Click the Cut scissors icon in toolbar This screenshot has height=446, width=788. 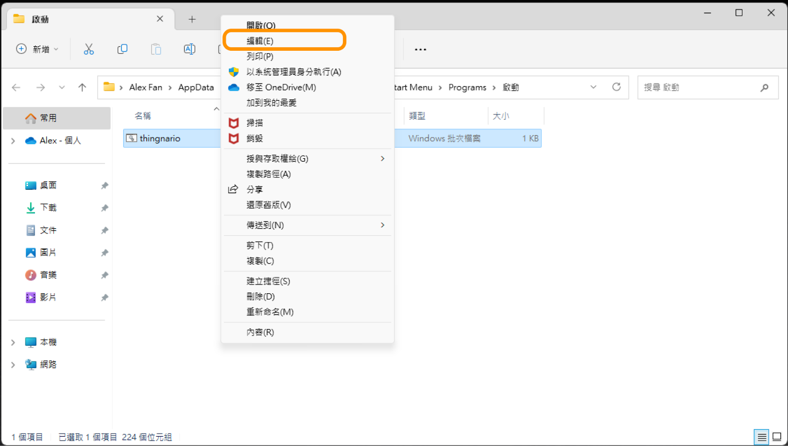(x=89, y=49)
